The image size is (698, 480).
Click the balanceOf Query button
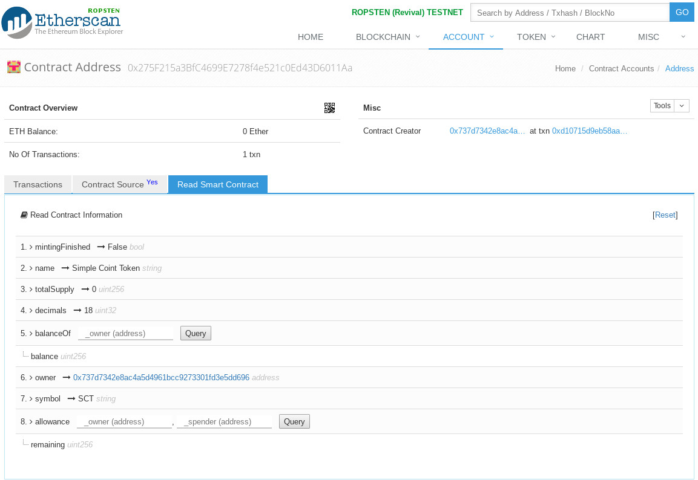tap(196, 333)
